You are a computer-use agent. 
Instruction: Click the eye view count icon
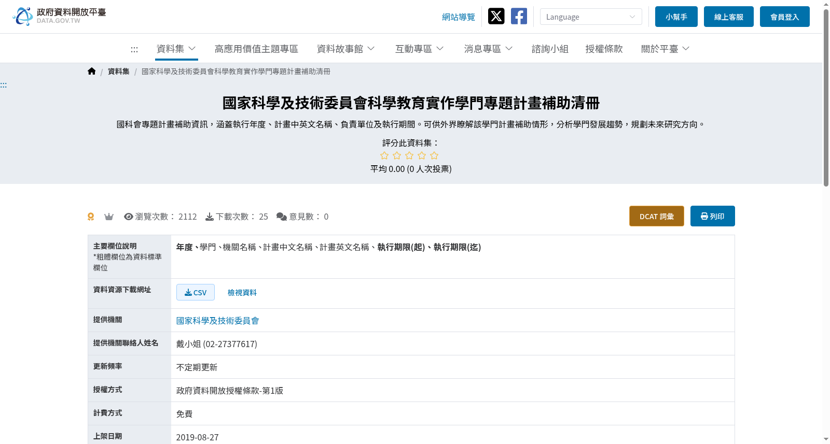coord(129,217)
